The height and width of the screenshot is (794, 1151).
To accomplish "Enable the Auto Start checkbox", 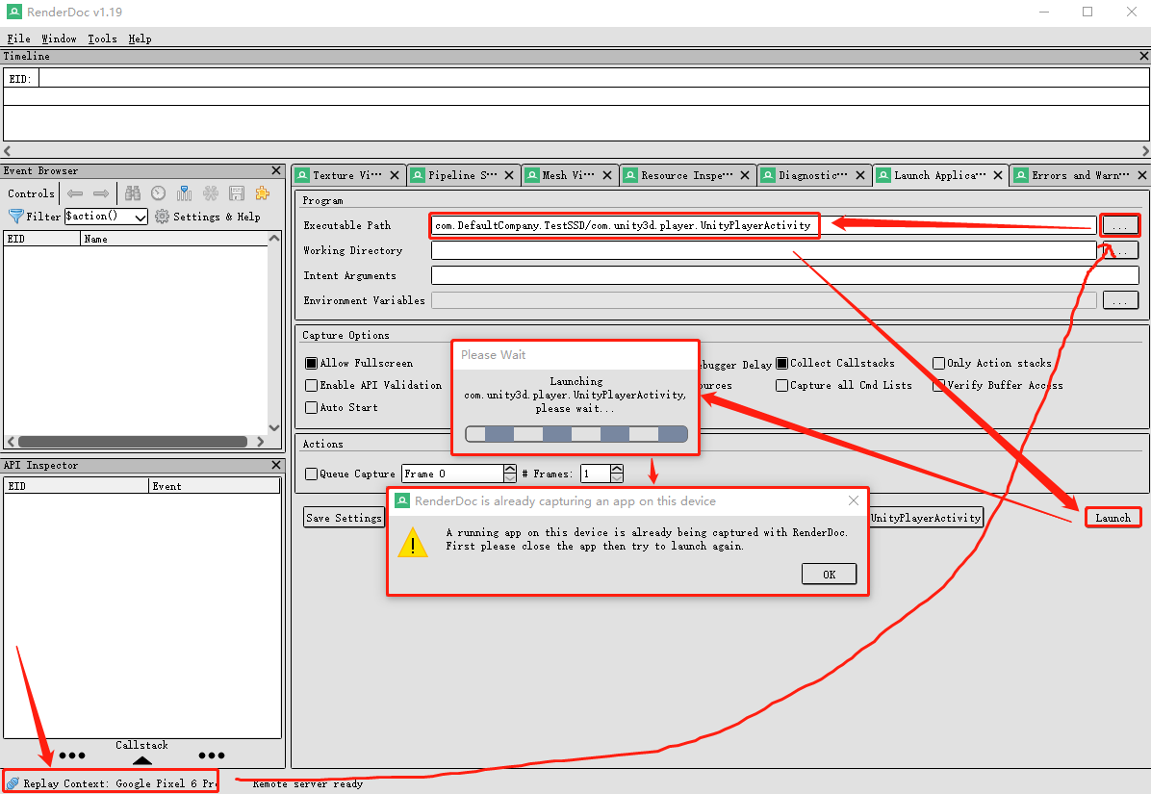I will tap(311, 406).
